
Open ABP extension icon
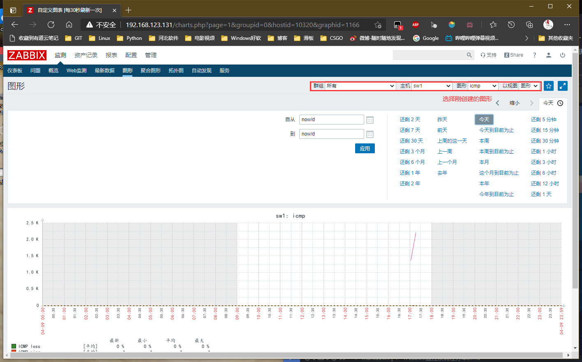pyautogui.click(x=416, y=25)
